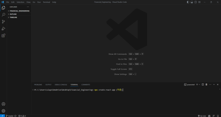221x117 pixels.
Task: Open the Accounts menu icon
Action: click(x=3, y=104)
